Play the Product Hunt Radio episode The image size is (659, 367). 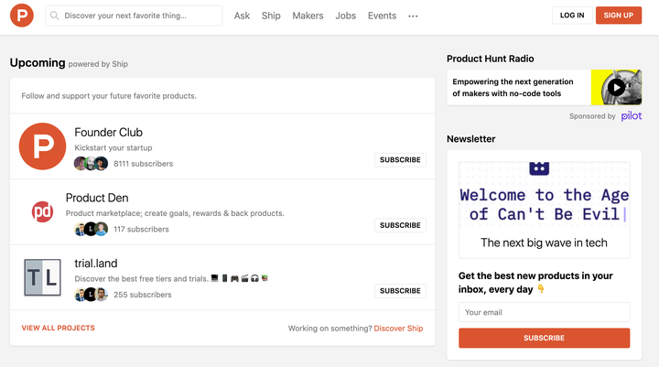[x=616, y=88]
